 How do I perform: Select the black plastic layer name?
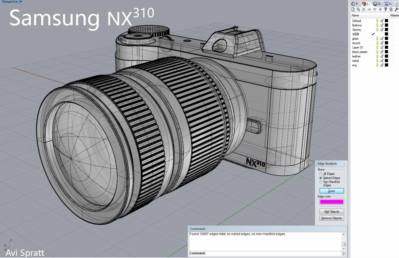[x=360, y=52]
